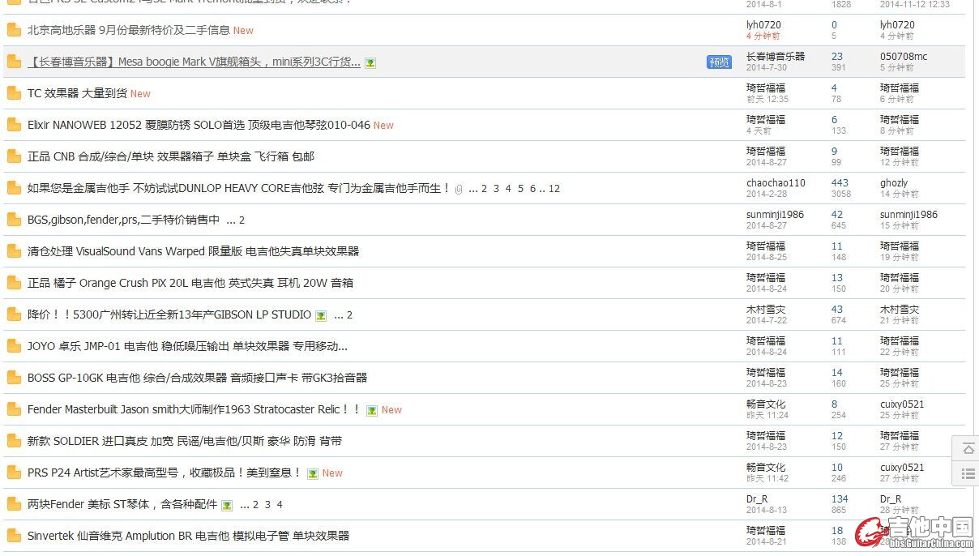
Task: Go to page 2 of BGS,gibson,fender,prs thread
Action: pos(242,220)
